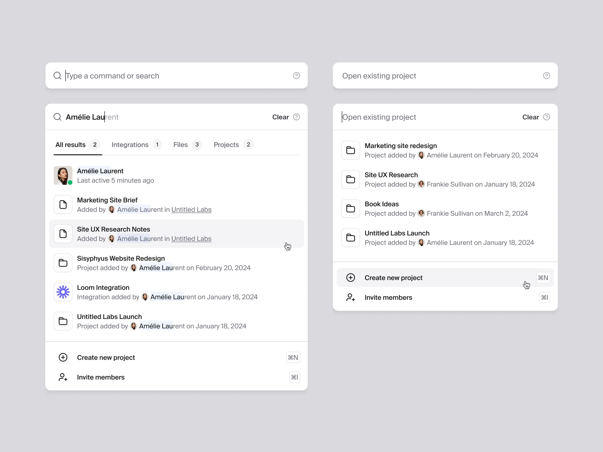Open the help icon beside the command bar
603x452 pixels.
pos(296,76)
